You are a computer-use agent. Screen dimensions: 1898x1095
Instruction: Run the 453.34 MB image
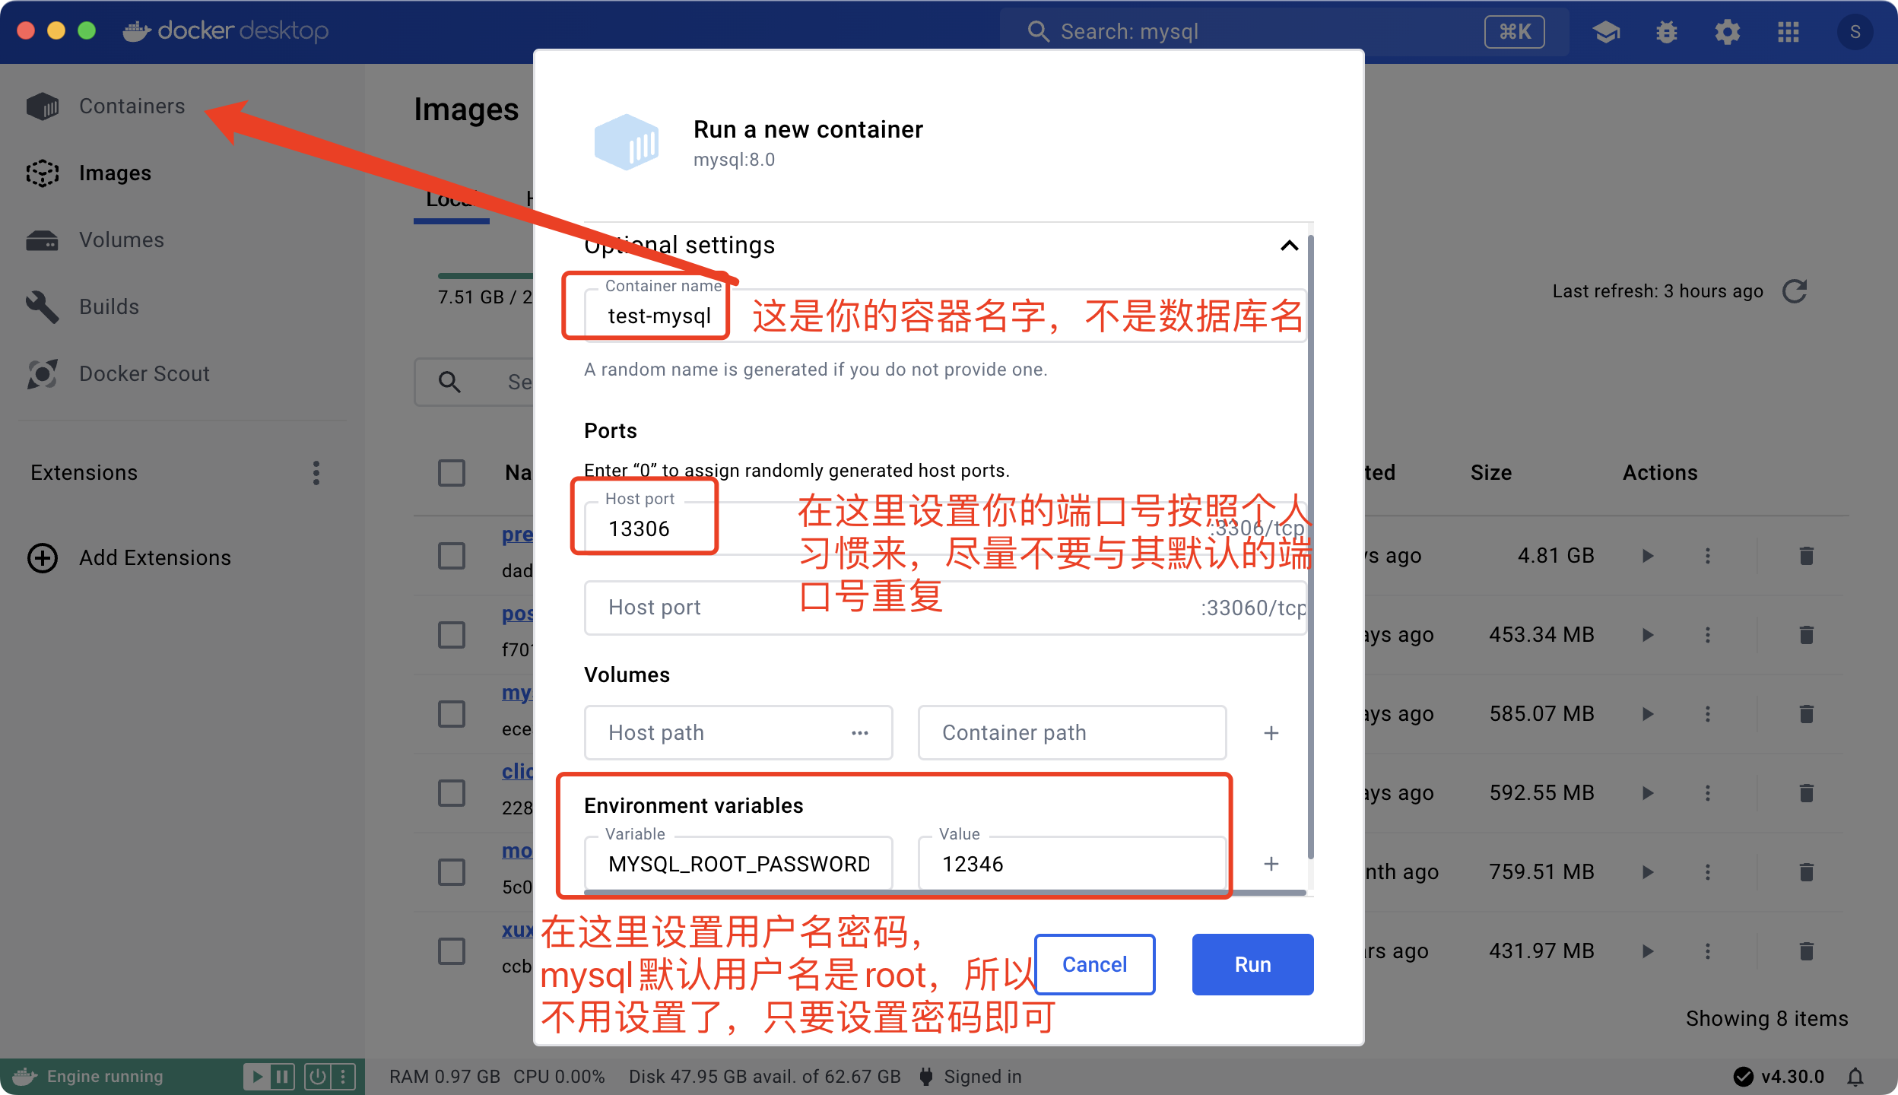click(x=1647, y=634)
